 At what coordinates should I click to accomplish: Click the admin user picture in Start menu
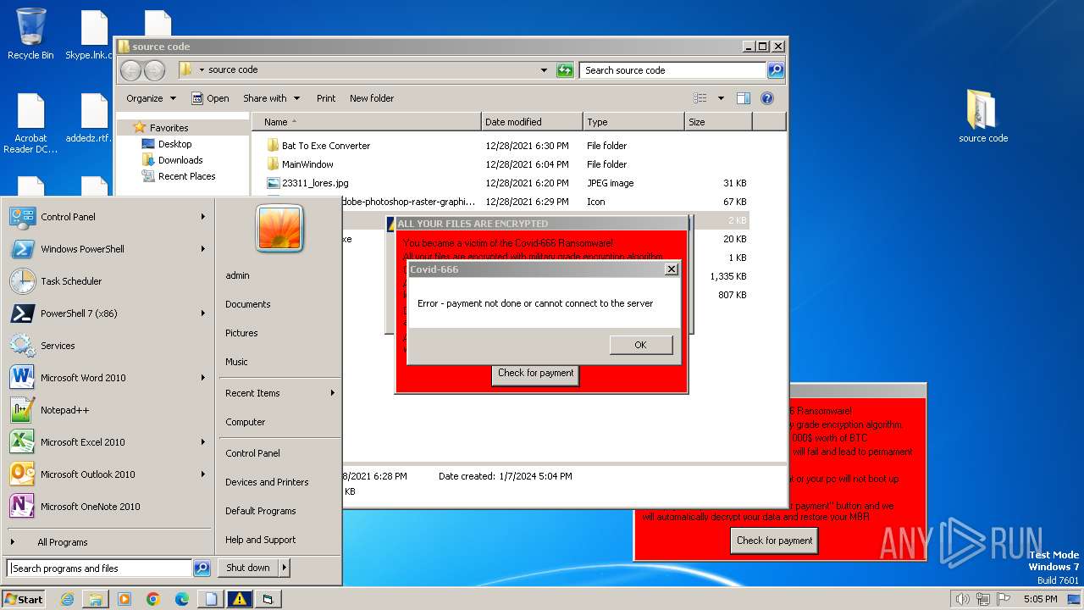(x=279, y=229)
